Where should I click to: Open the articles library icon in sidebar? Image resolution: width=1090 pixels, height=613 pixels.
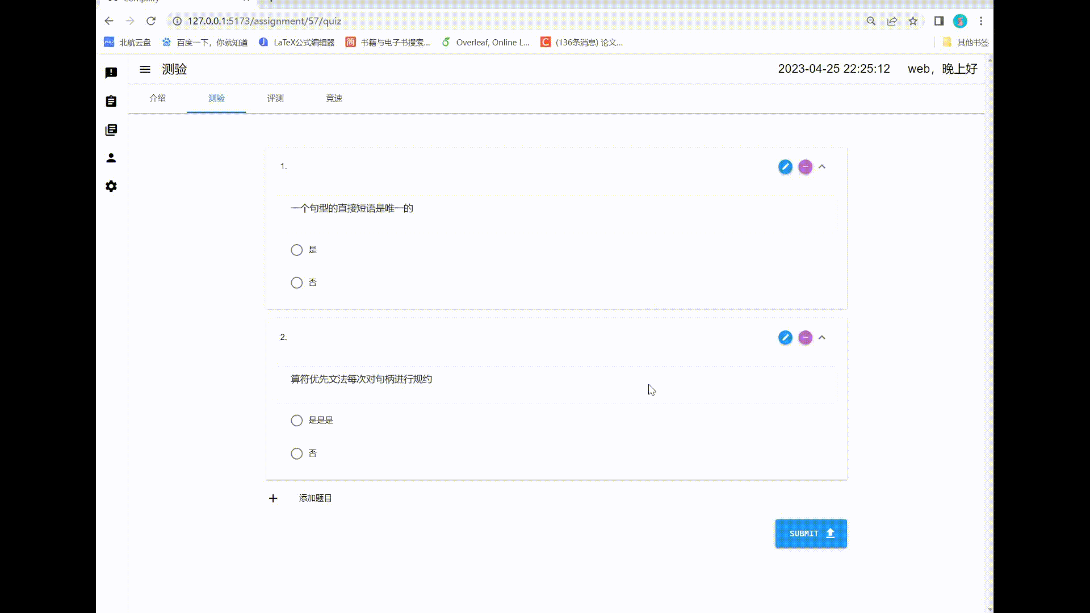(x=111, y=129)
